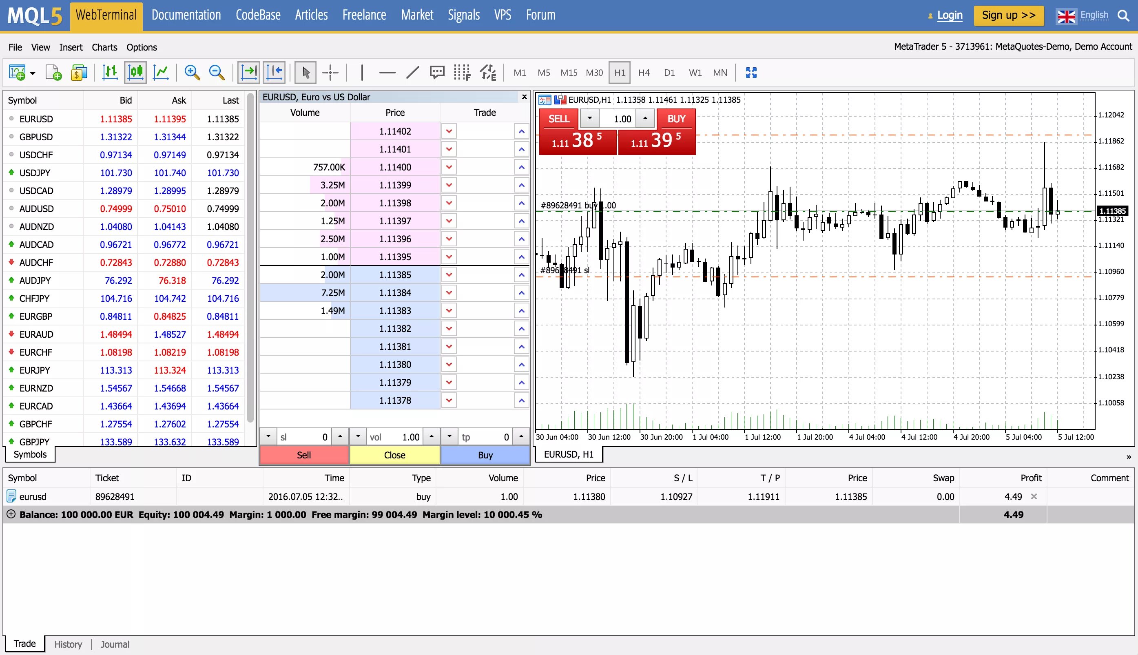Increase tp value with up arrow
Image resolution: width=1138 pixels, height=655 pixels.
[x=521, y=436]
